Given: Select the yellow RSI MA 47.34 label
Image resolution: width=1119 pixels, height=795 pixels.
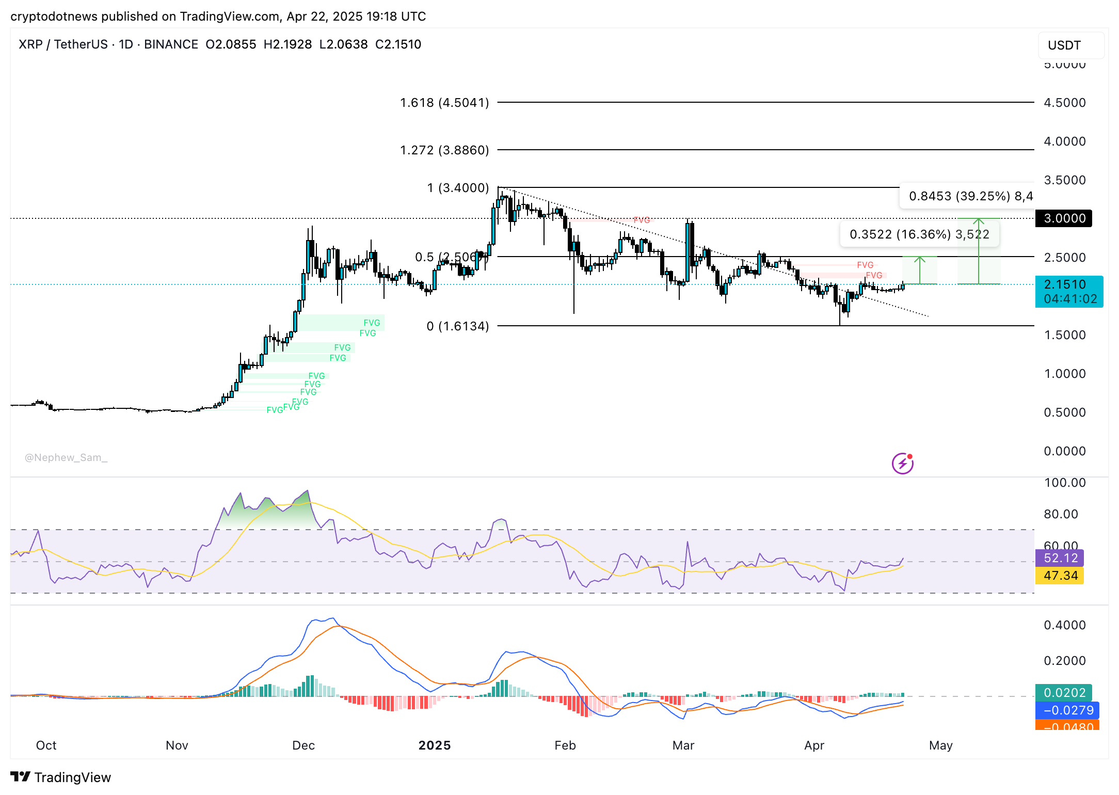Looking at the screenshot, I should point(1060,576).
